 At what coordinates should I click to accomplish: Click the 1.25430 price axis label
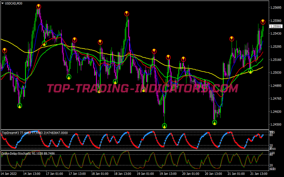[x=276, y=34]
